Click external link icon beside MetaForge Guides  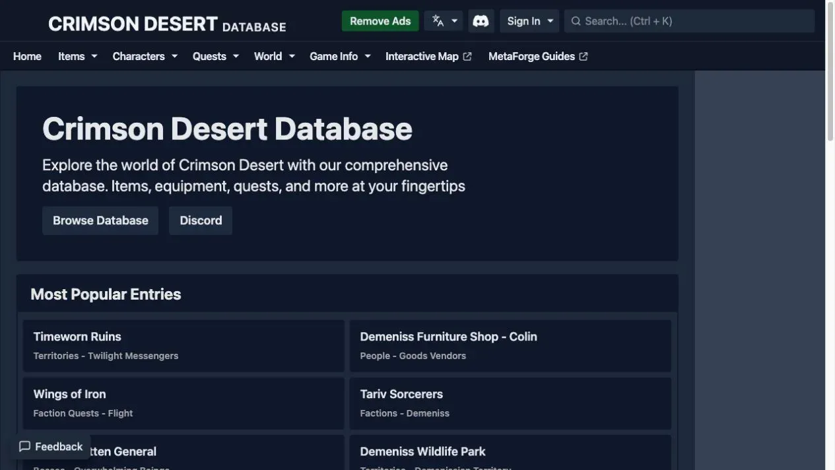pos(584,57)
